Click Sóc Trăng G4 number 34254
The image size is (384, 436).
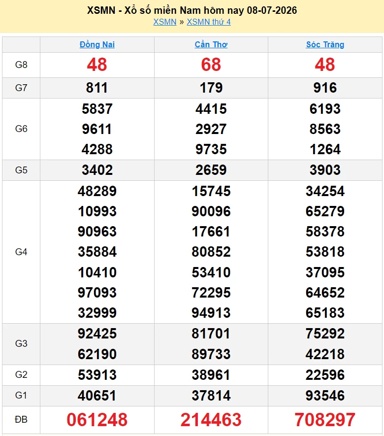coord(325,191)
